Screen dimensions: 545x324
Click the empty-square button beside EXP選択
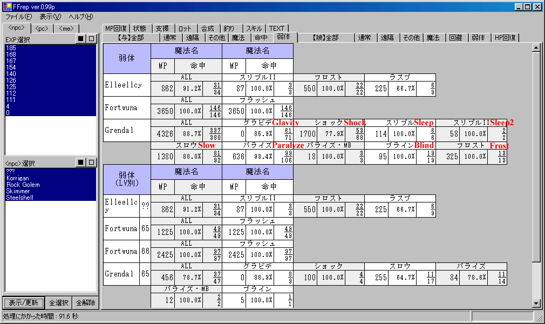[91, 39]
